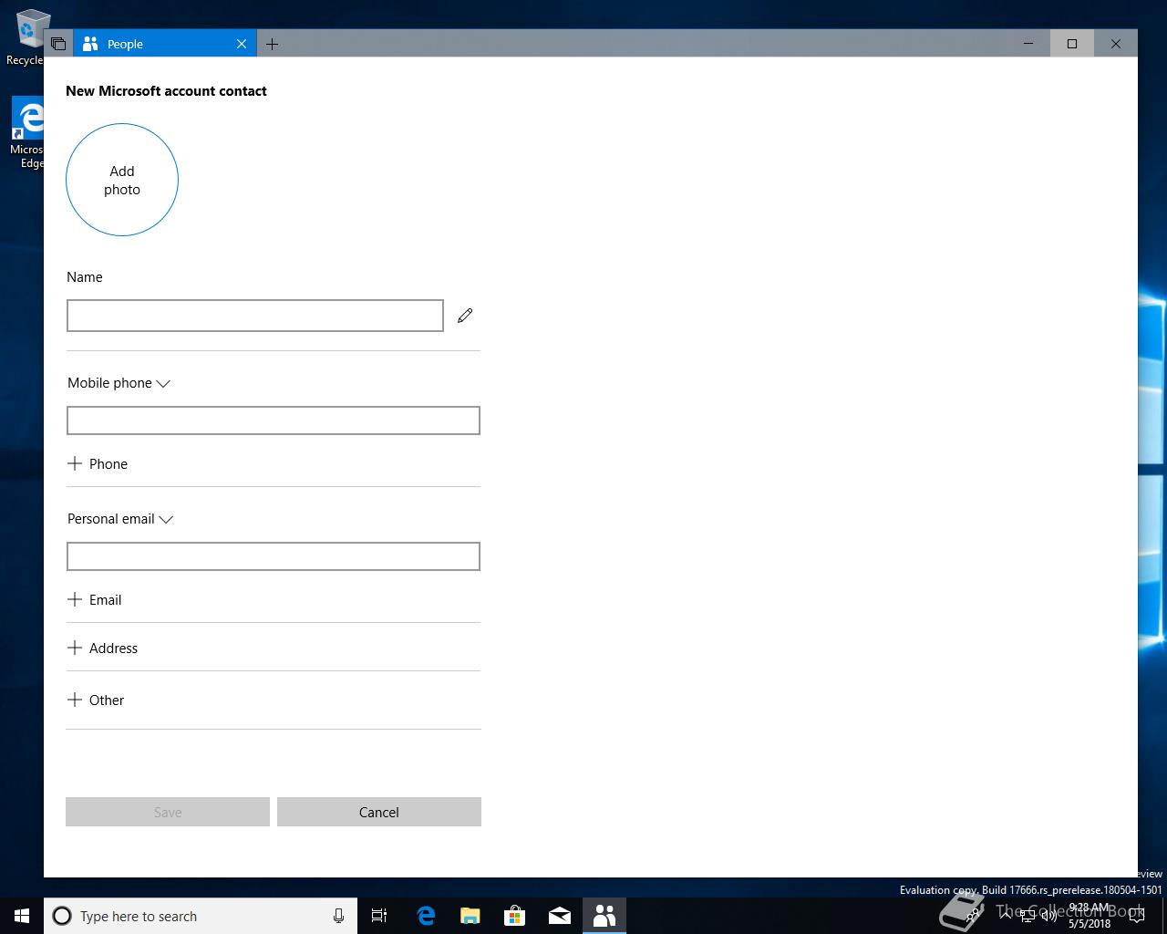Expand the Mobile phone type dropdown
This screenshot has height=934, width=1167.
pyautogui.click(x=119, y=383)
